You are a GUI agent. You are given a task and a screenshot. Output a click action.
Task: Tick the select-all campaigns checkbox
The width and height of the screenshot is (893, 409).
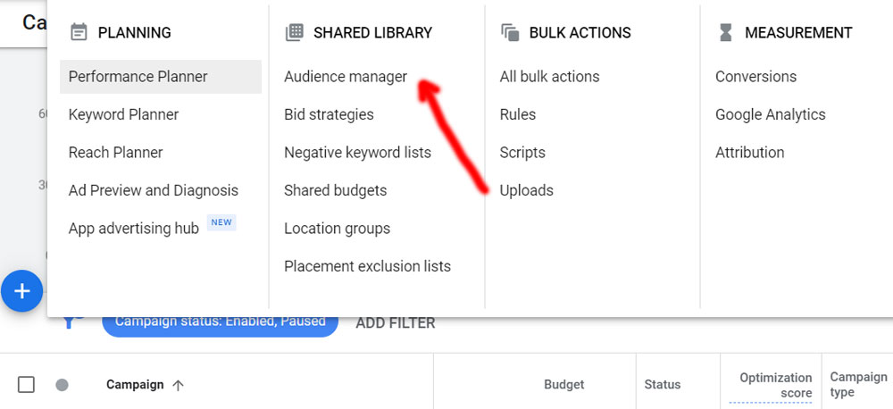26,385
